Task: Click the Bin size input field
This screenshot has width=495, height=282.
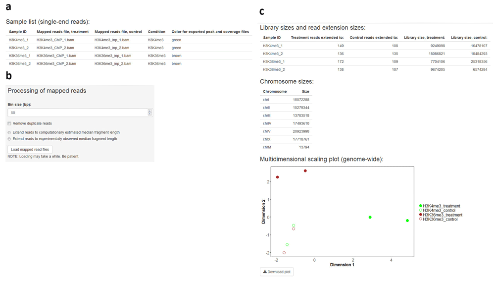Action: point(80,113)
